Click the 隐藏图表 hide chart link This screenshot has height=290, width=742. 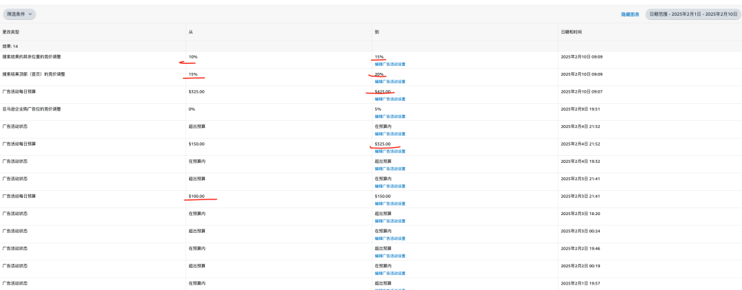click(630, 14)
